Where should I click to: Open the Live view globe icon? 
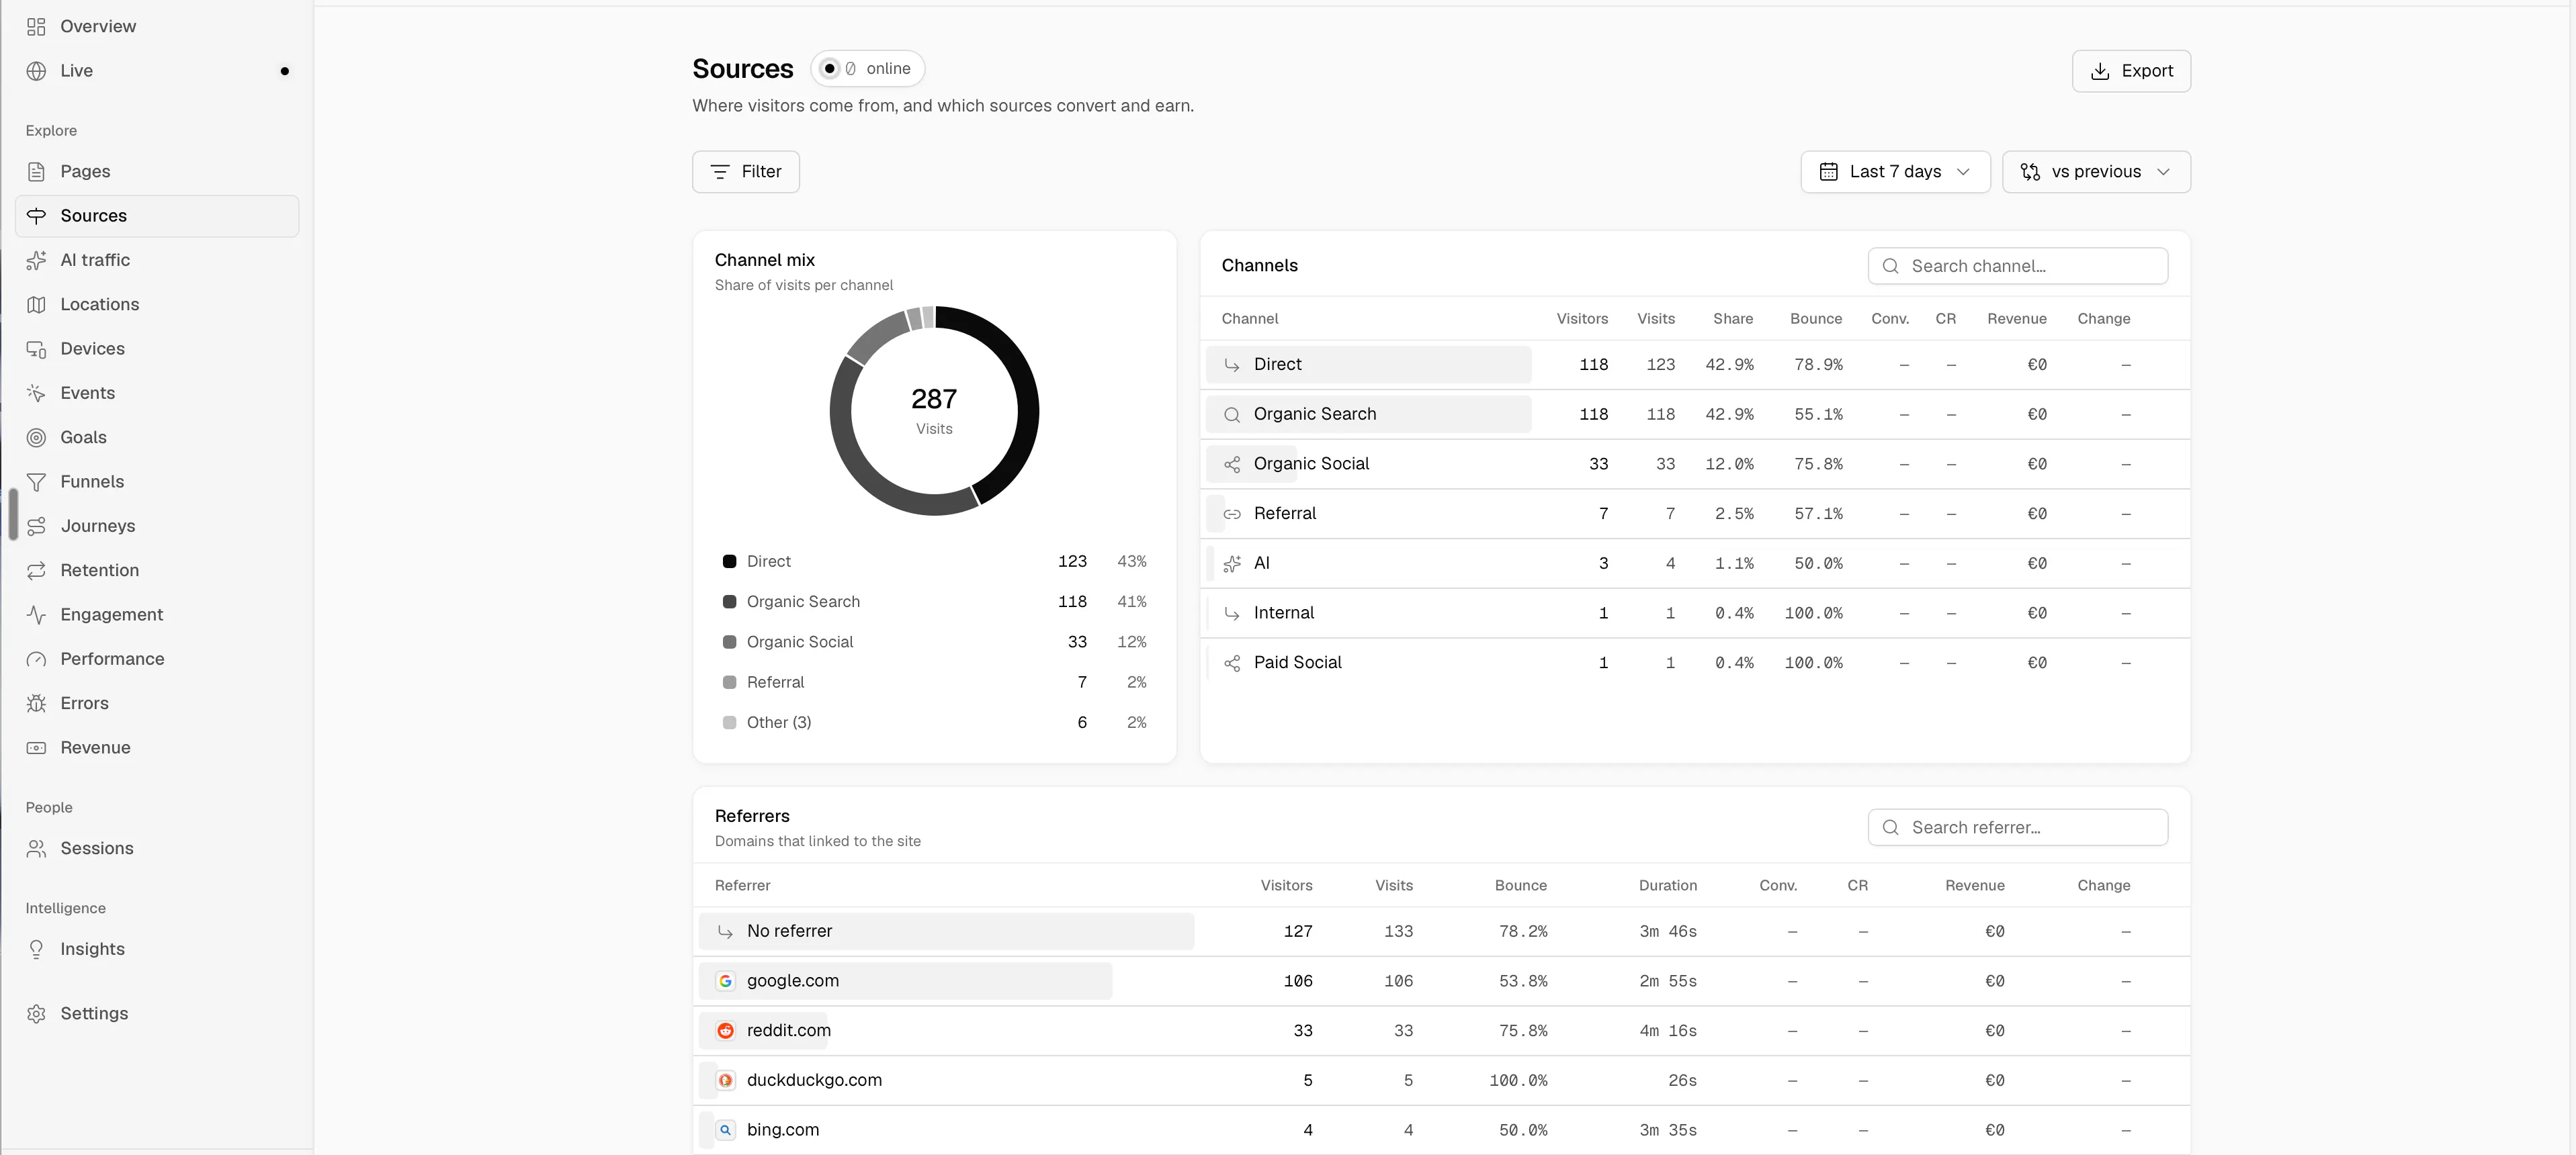[x=36, y=71]
